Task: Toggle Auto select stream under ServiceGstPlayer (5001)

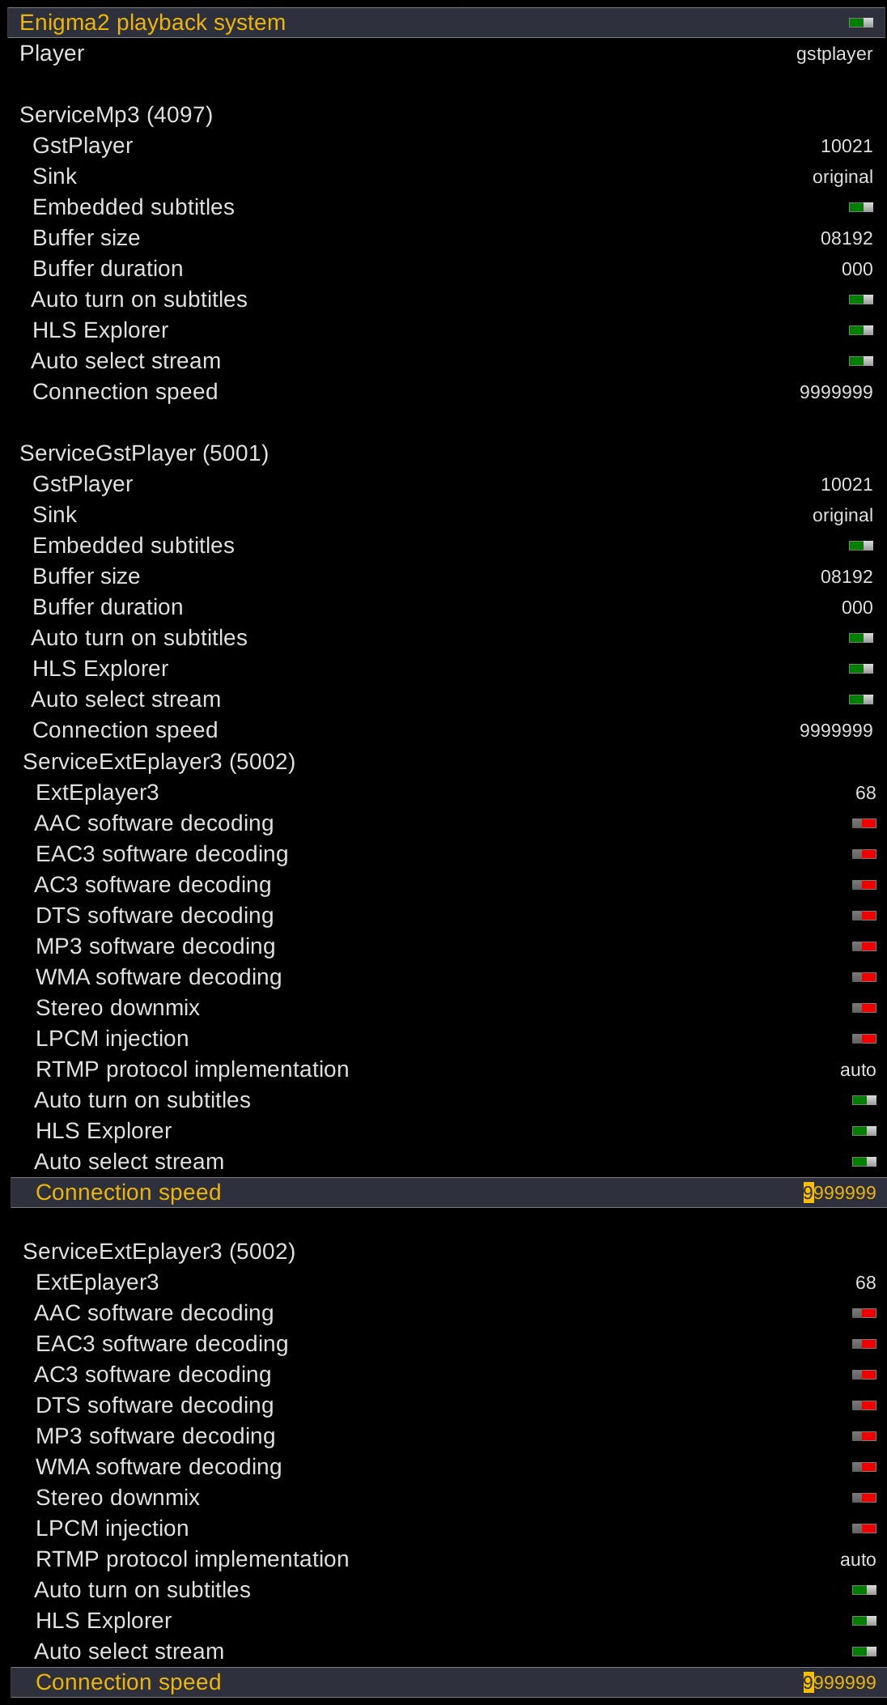Action: tap(860, 699)
